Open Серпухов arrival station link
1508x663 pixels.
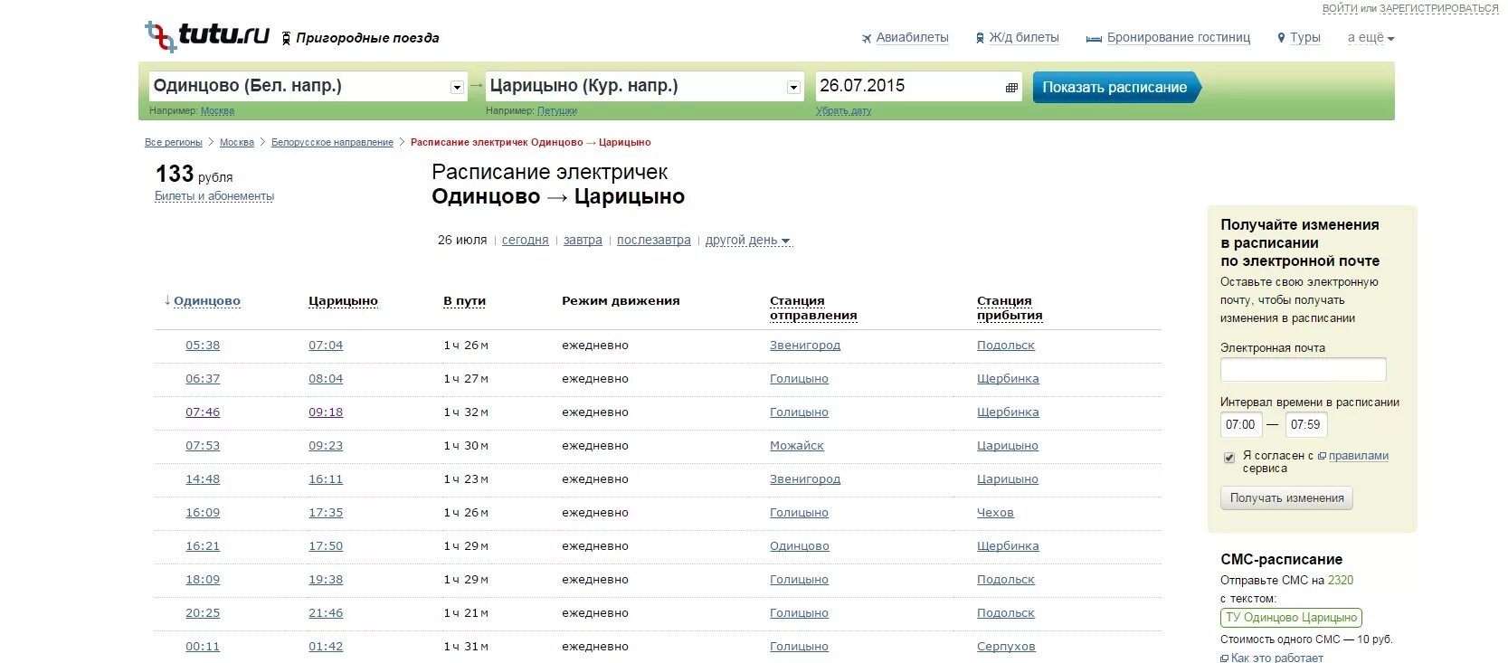point(1006,647)
